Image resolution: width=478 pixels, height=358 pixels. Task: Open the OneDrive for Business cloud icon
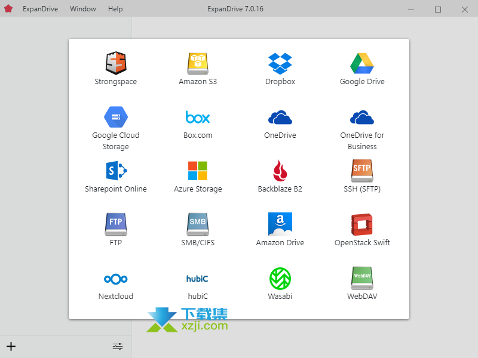pyautogui.click(x=362, y=117)
